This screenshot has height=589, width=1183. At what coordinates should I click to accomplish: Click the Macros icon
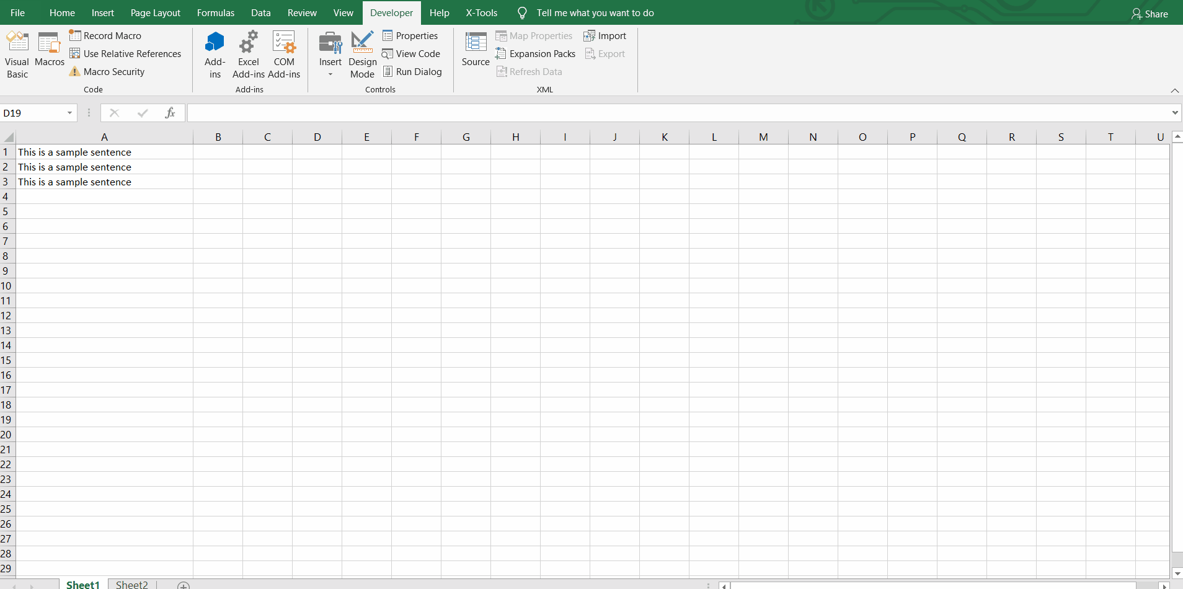click(50, 53)
